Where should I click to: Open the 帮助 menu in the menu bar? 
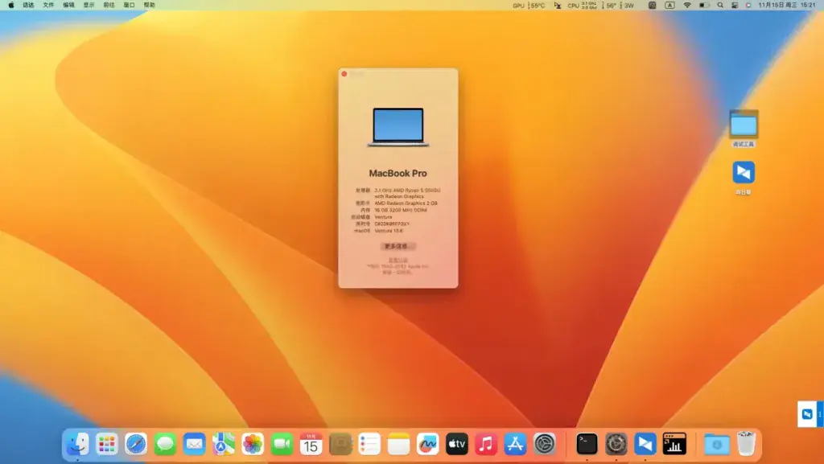pos(149,6)
